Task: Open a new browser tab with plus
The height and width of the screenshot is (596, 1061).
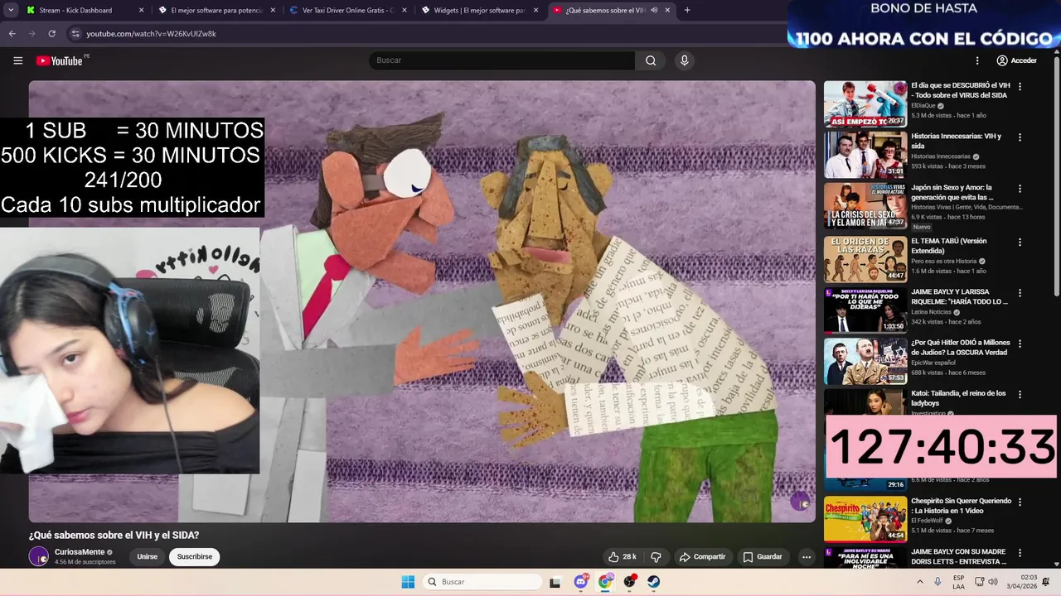Action: tap(687, 10)
